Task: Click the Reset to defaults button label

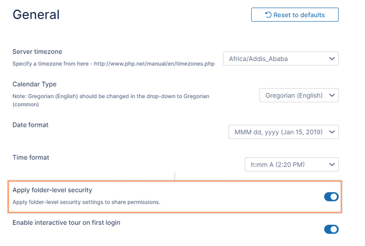Action: [x=299, y=15]
